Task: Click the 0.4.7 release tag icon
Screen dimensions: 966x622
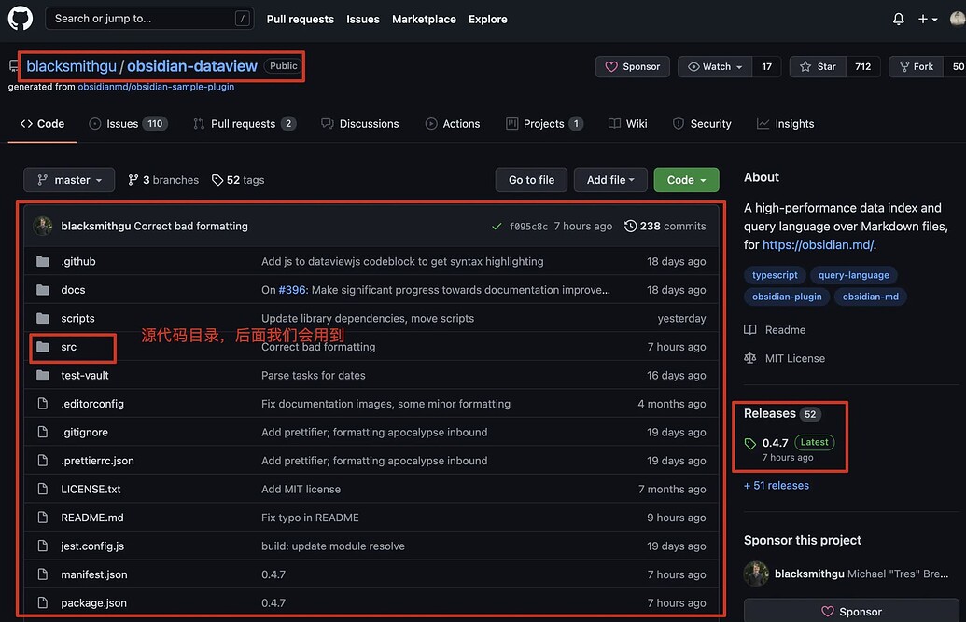Action: pos(750,444)
